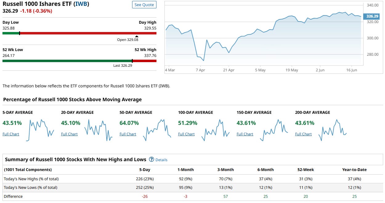This screenshot has height=203, width=385.
Task: Open Full Chart for the 5-Day Average
Action: [11, 134]
